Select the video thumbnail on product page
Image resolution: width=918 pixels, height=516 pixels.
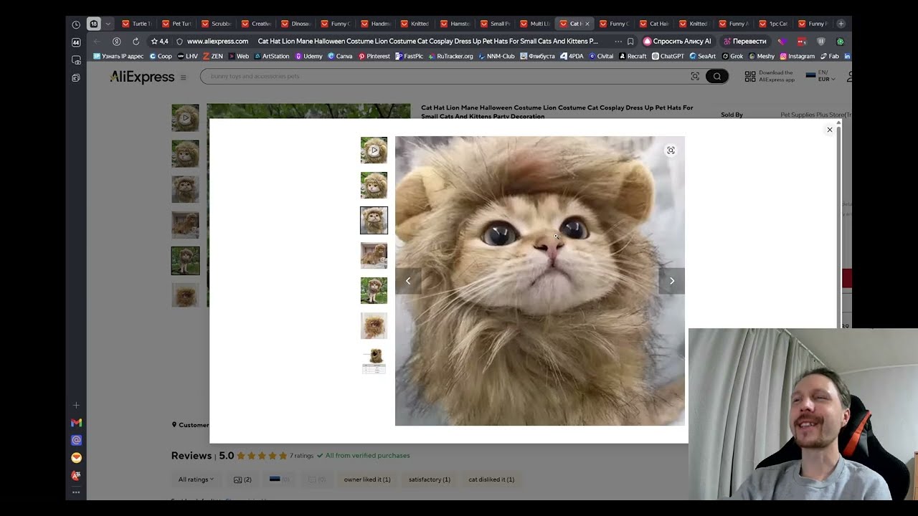pos(185,118)
